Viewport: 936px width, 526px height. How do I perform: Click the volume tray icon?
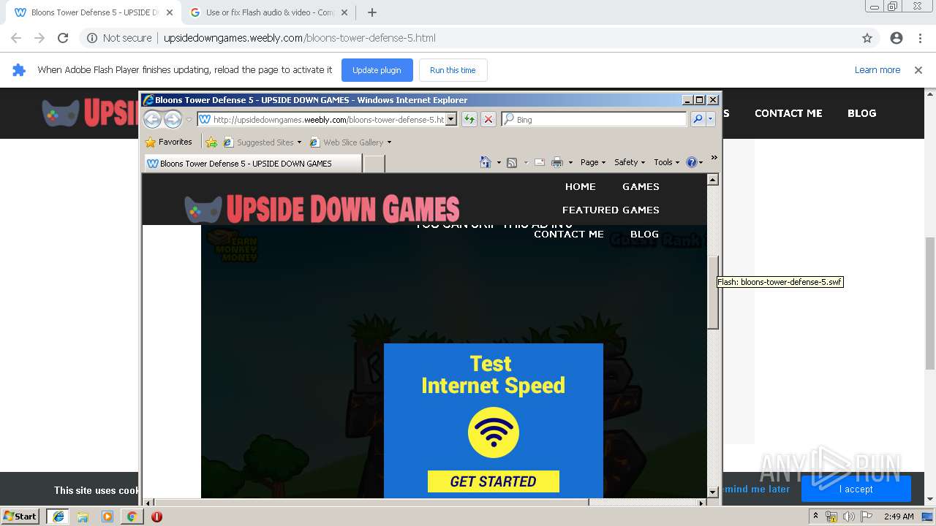pos(848,517)
